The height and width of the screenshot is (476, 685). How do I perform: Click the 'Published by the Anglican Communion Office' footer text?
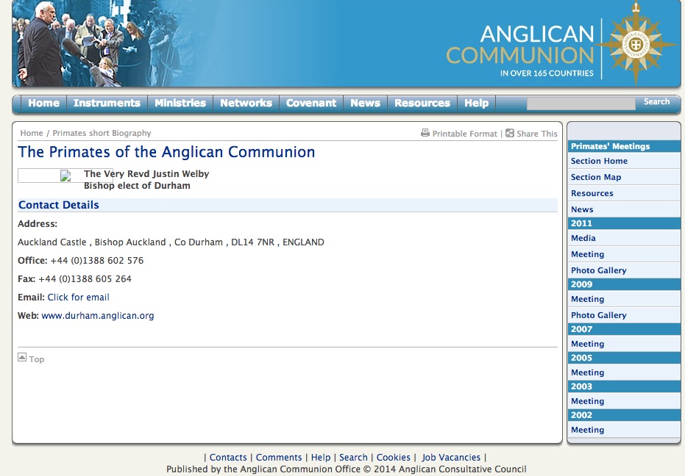pos(263,469)
